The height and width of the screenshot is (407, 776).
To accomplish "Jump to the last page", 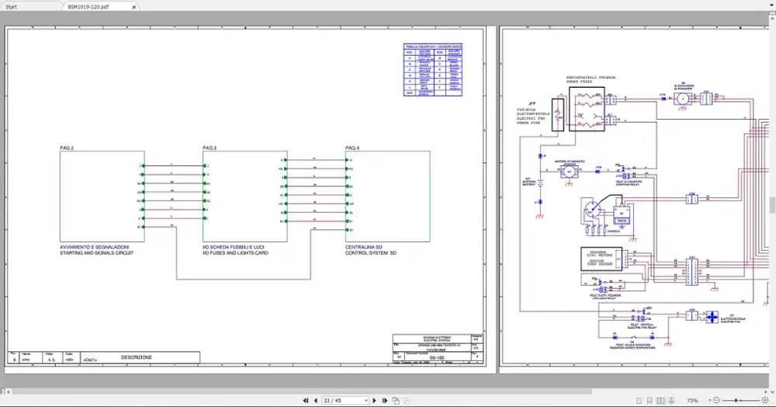I will point(384,401).
